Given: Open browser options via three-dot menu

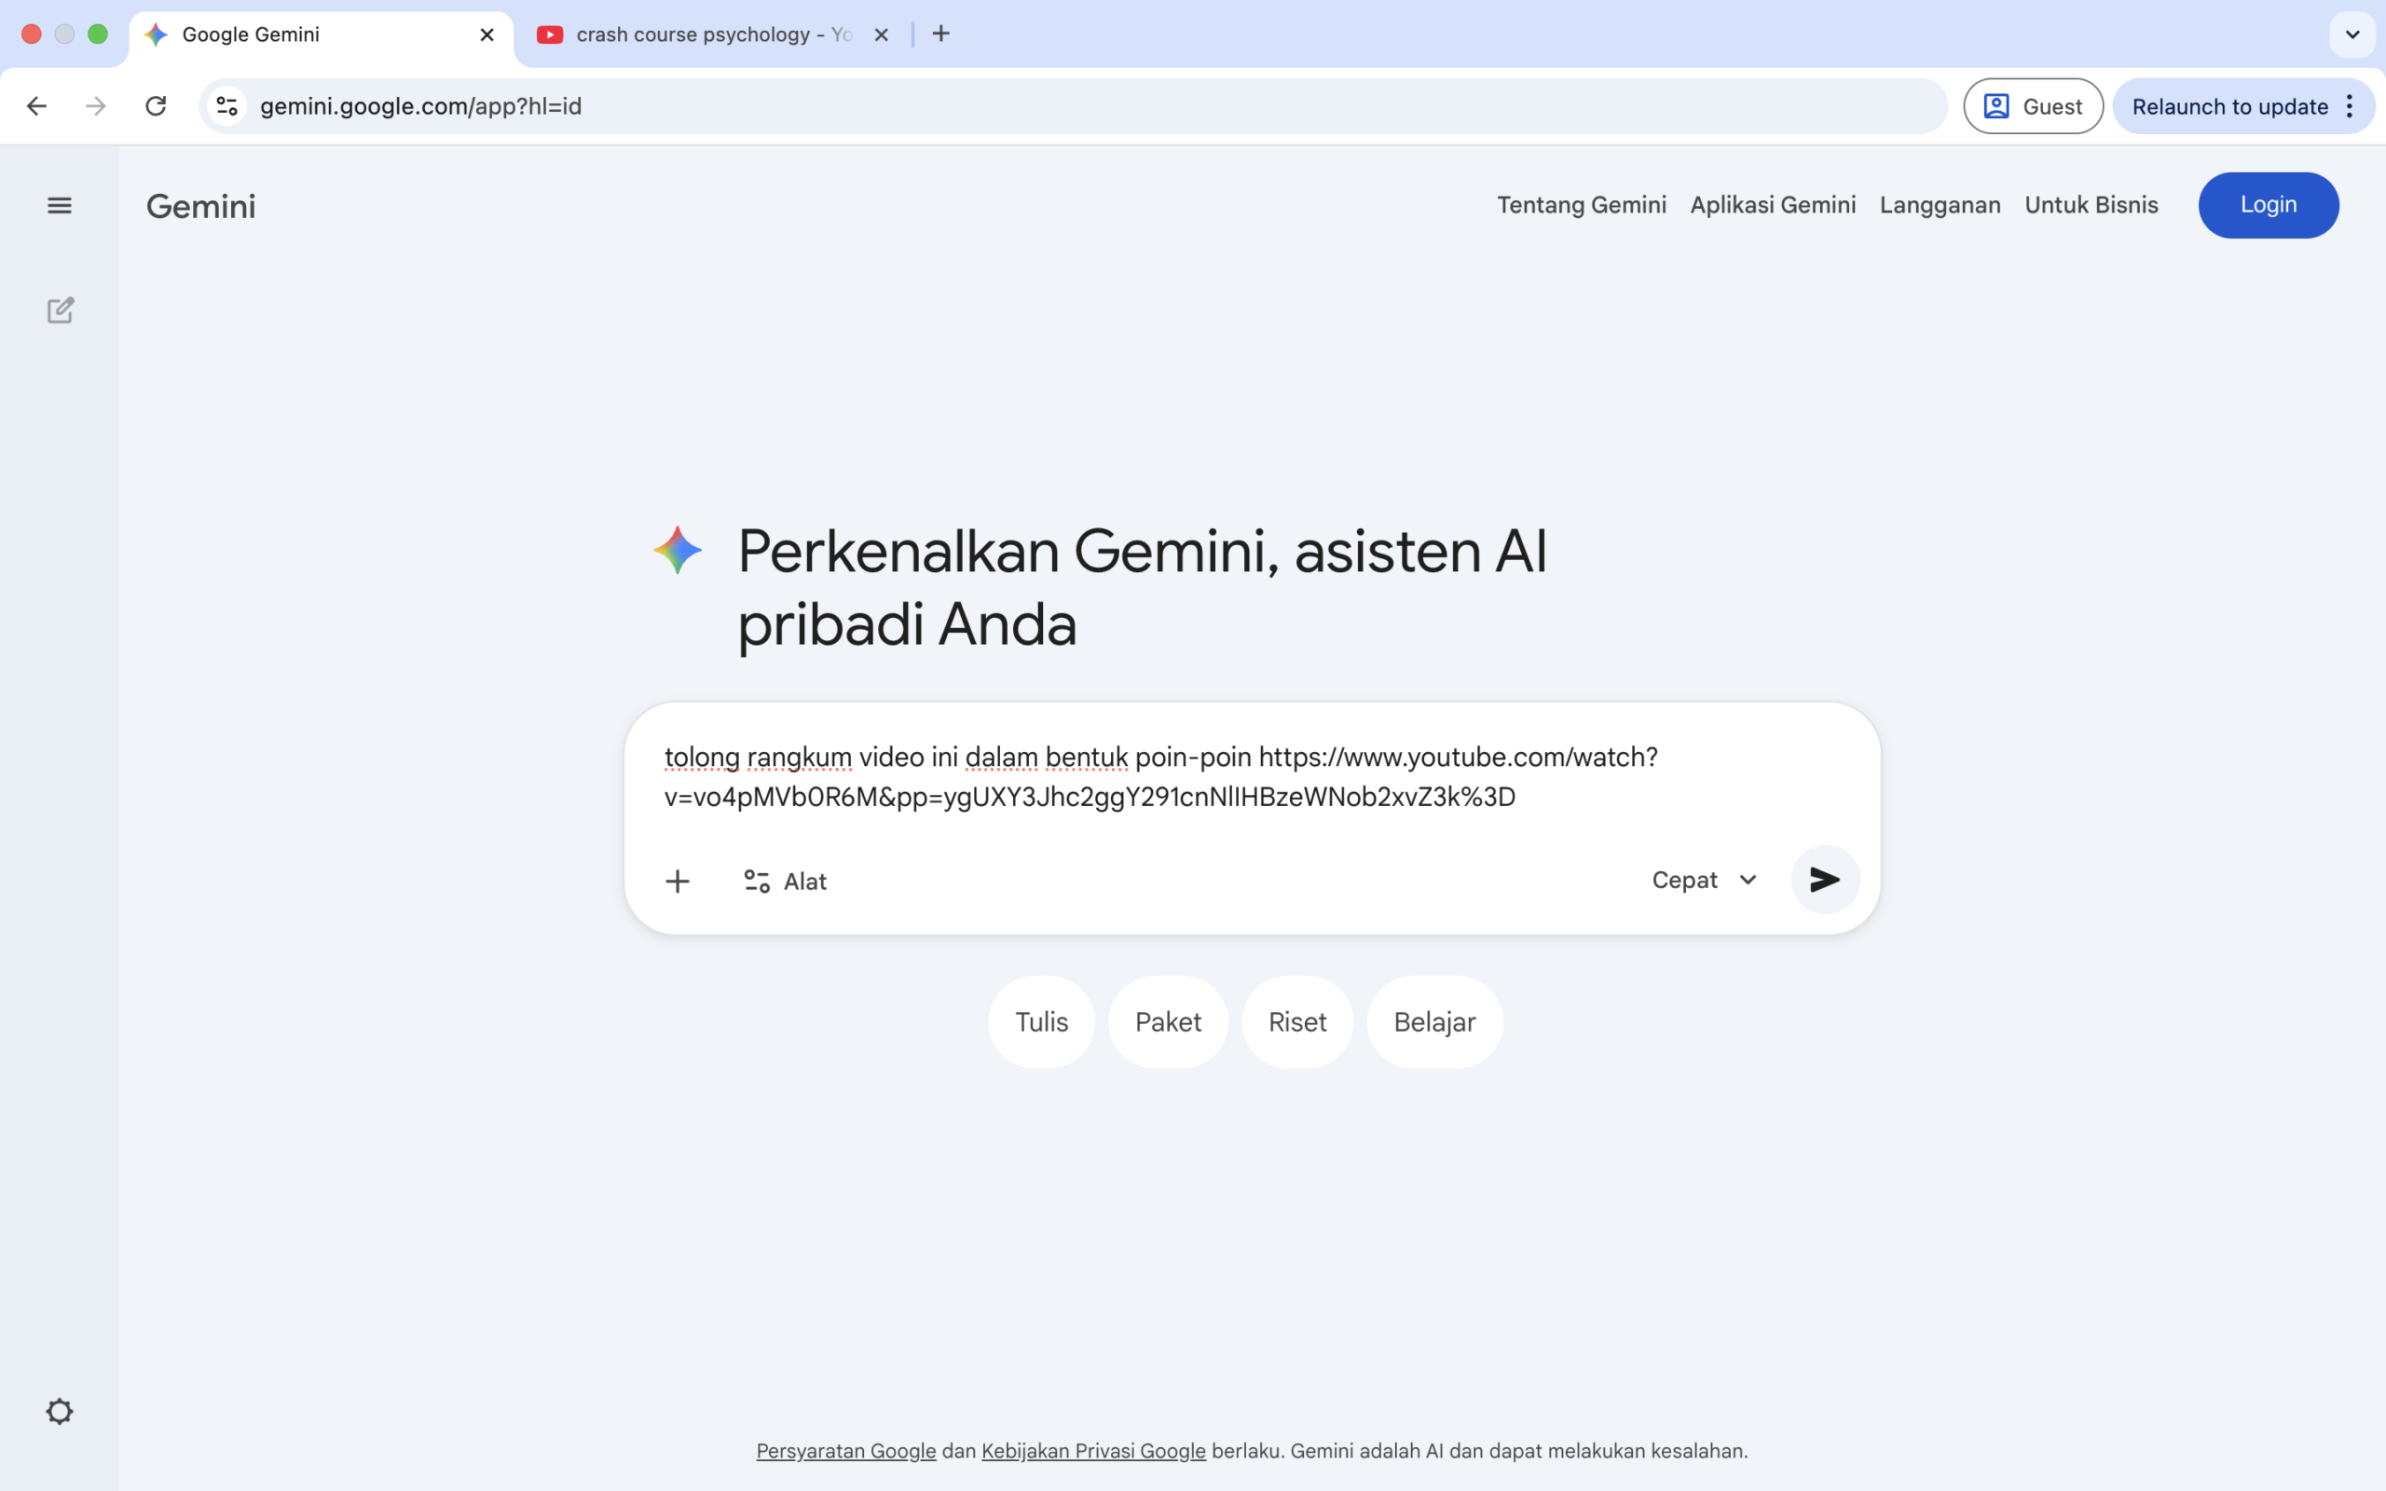Looking at the screenshot, I should 2351,106.
